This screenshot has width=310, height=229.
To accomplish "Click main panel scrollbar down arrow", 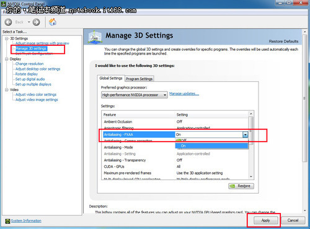I will (x=304, y=210).
